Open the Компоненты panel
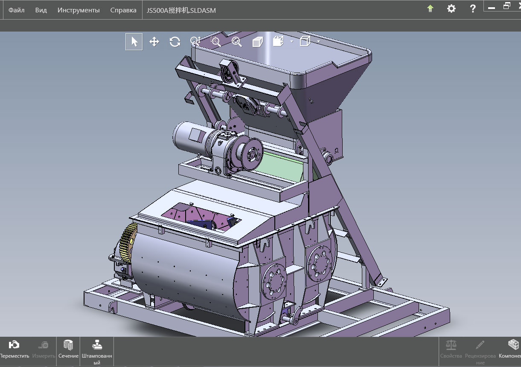 click(510, 349)
